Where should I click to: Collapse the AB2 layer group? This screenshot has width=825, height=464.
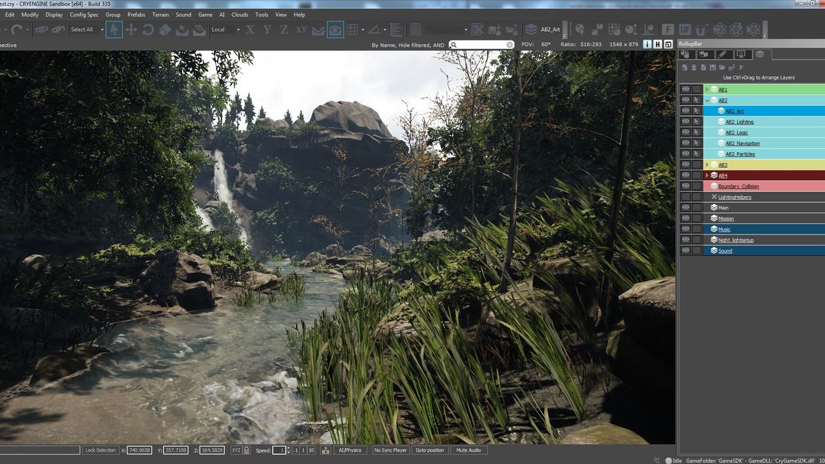[707, 100]
